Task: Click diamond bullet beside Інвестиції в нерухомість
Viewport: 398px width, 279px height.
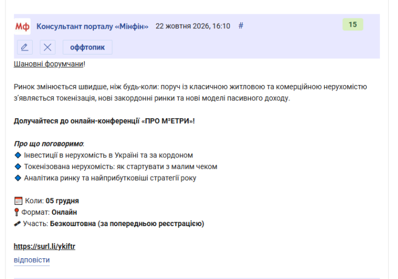Action: click(18, 155)
